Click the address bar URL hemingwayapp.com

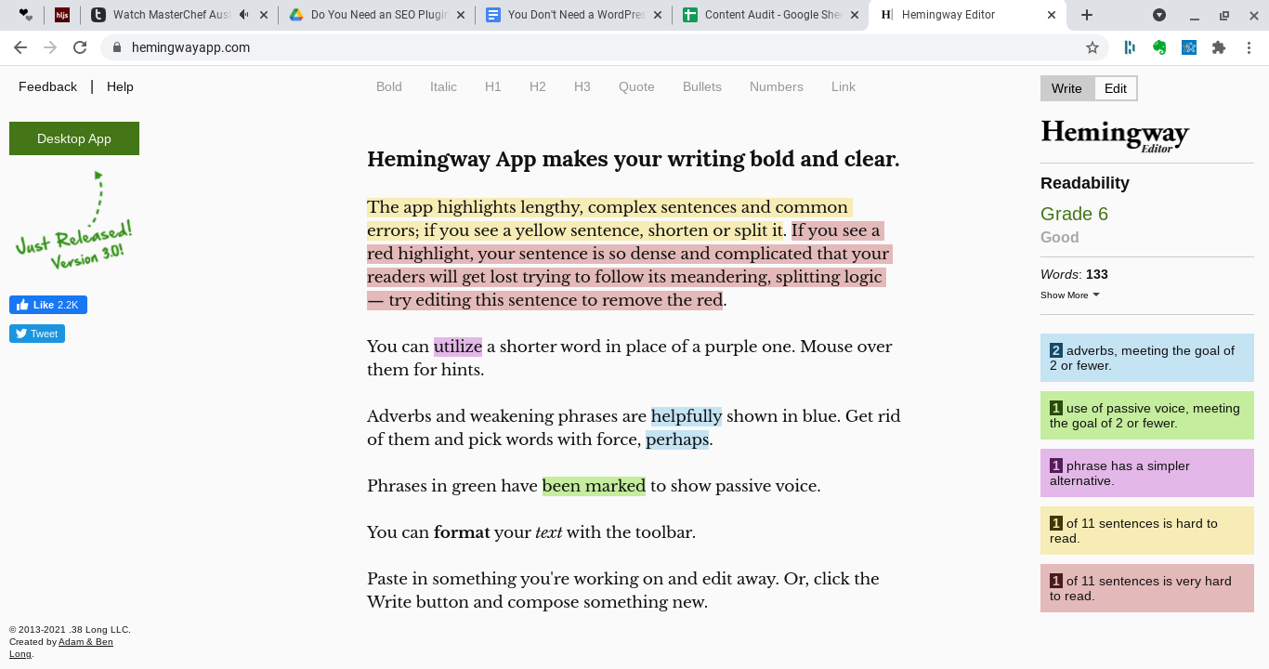(190, 47)
